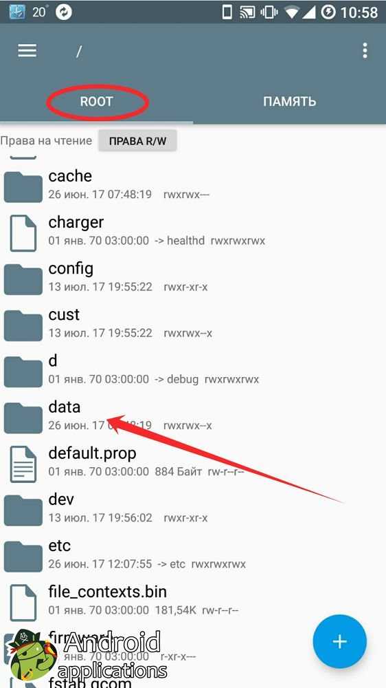Tap the clock in the status bar
Image resolution: width=386 pixels, height=688 pixels.
pyautogui.click(x=359, y=12)
